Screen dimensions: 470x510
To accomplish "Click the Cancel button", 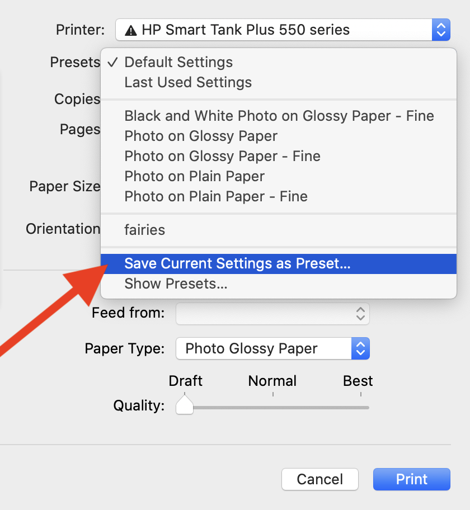I will pos(319,479).
